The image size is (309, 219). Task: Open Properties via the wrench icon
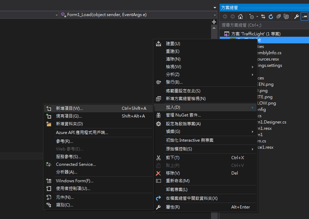click(296, 16)
